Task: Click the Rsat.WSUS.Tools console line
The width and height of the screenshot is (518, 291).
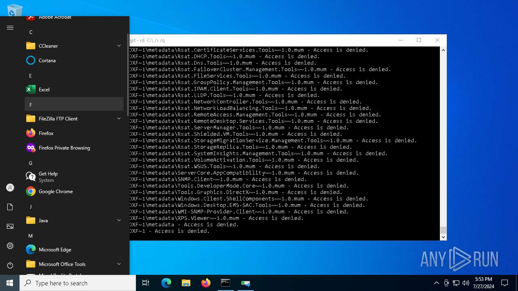Action: 225,167
